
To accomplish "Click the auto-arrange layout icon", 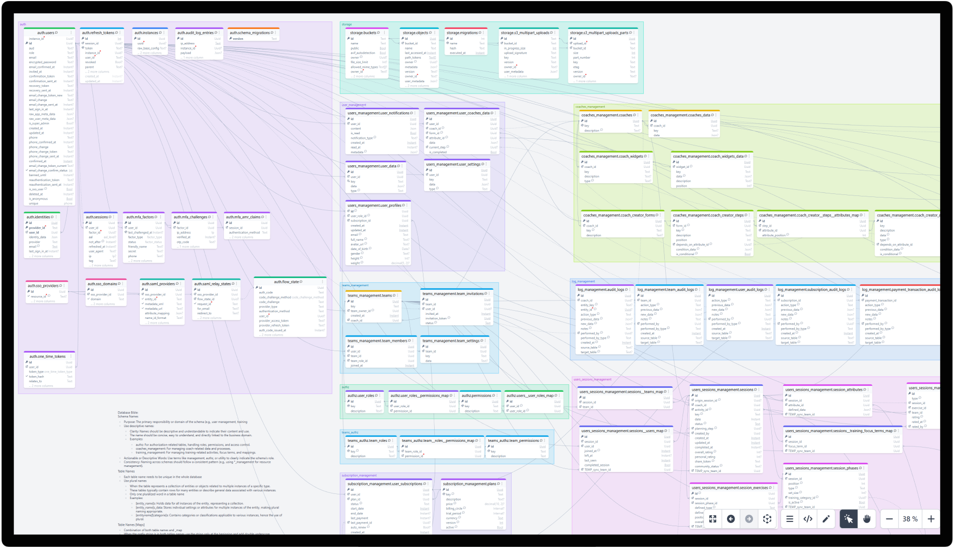I will 767,519.
